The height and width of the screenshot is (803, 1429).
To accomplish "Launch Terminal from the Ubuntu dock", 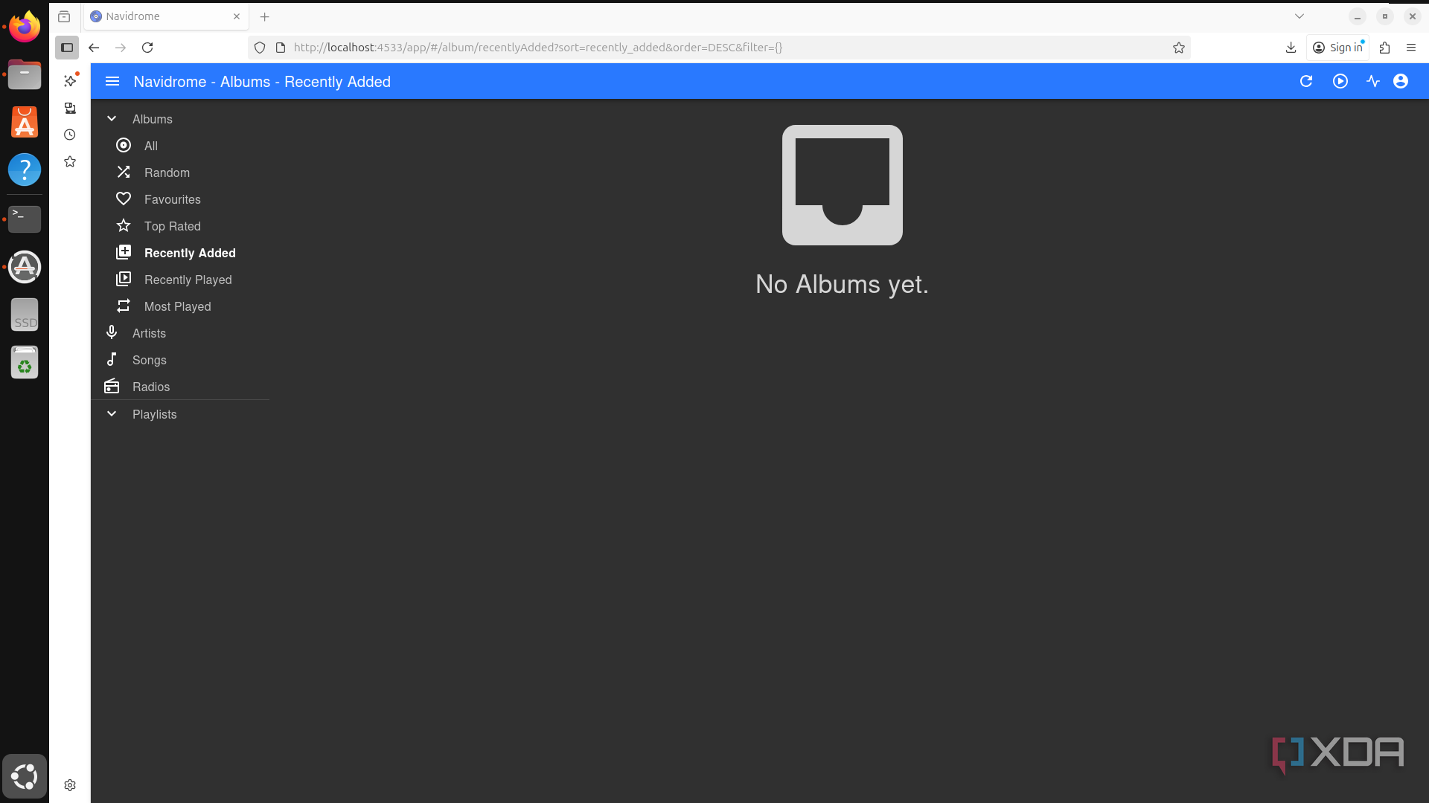I will pos(25,219).
